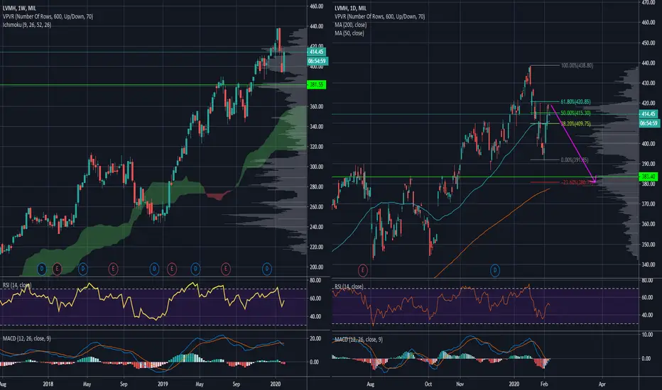Click Feb on daily time axis
Viewport: 662px width, 390px height.
544,384
